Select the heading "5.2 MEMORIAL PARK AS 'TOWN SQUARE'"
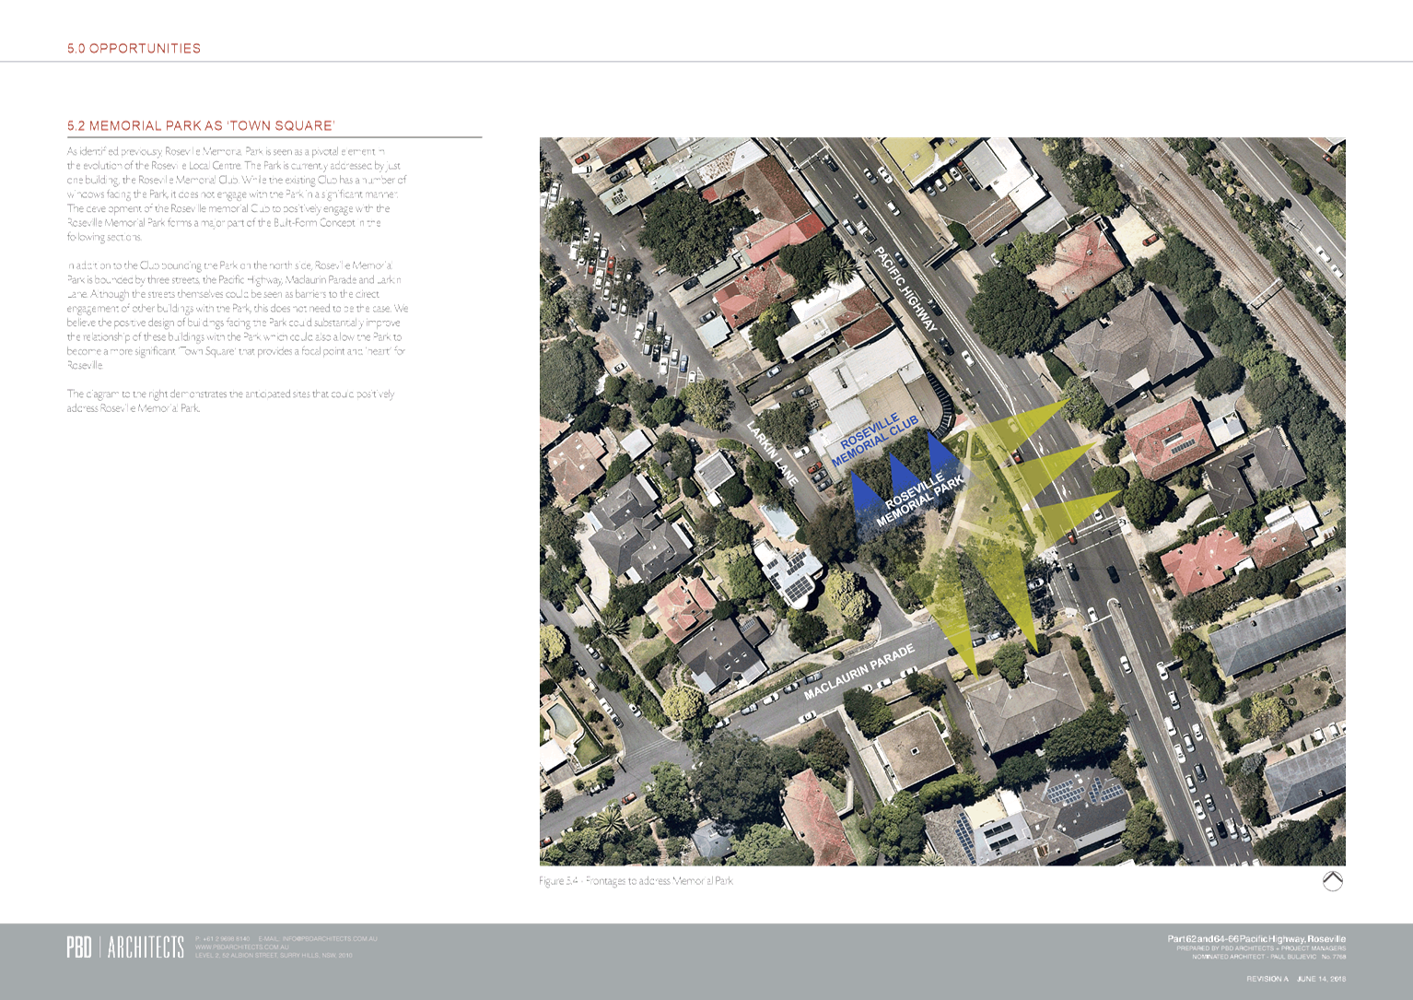Viewport: 1413px width, 1000px height. [x=201, y=125]
